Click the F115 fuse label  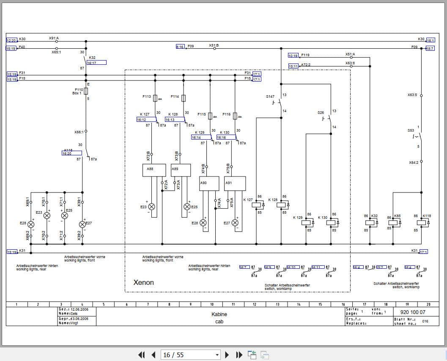[202, 114]
